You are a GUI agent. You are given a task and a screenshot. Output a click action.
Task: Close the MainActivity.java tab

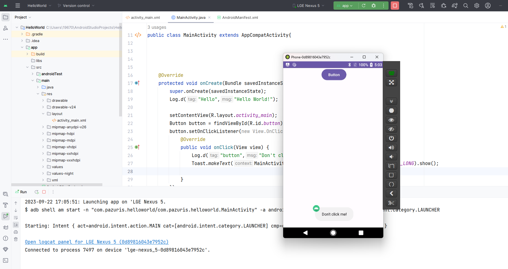(x=209, y=17)
